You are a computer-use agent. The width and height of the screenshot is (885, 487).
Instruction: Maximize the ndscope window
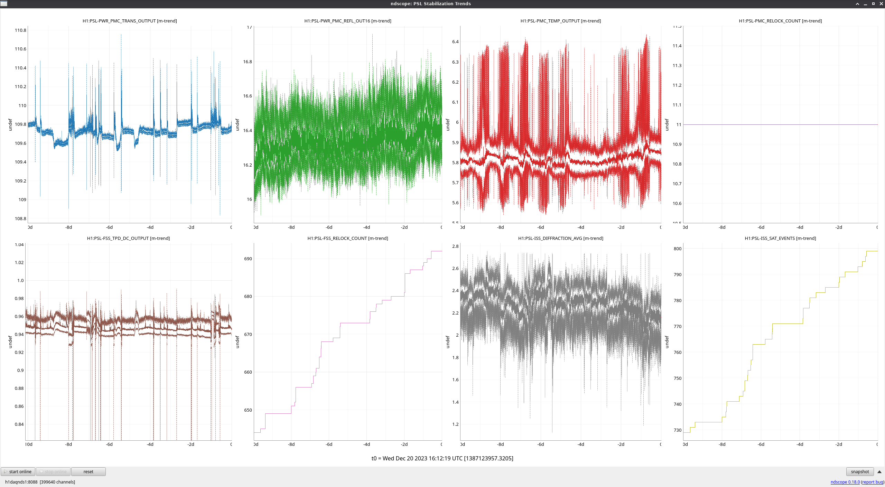pos(873,4)
